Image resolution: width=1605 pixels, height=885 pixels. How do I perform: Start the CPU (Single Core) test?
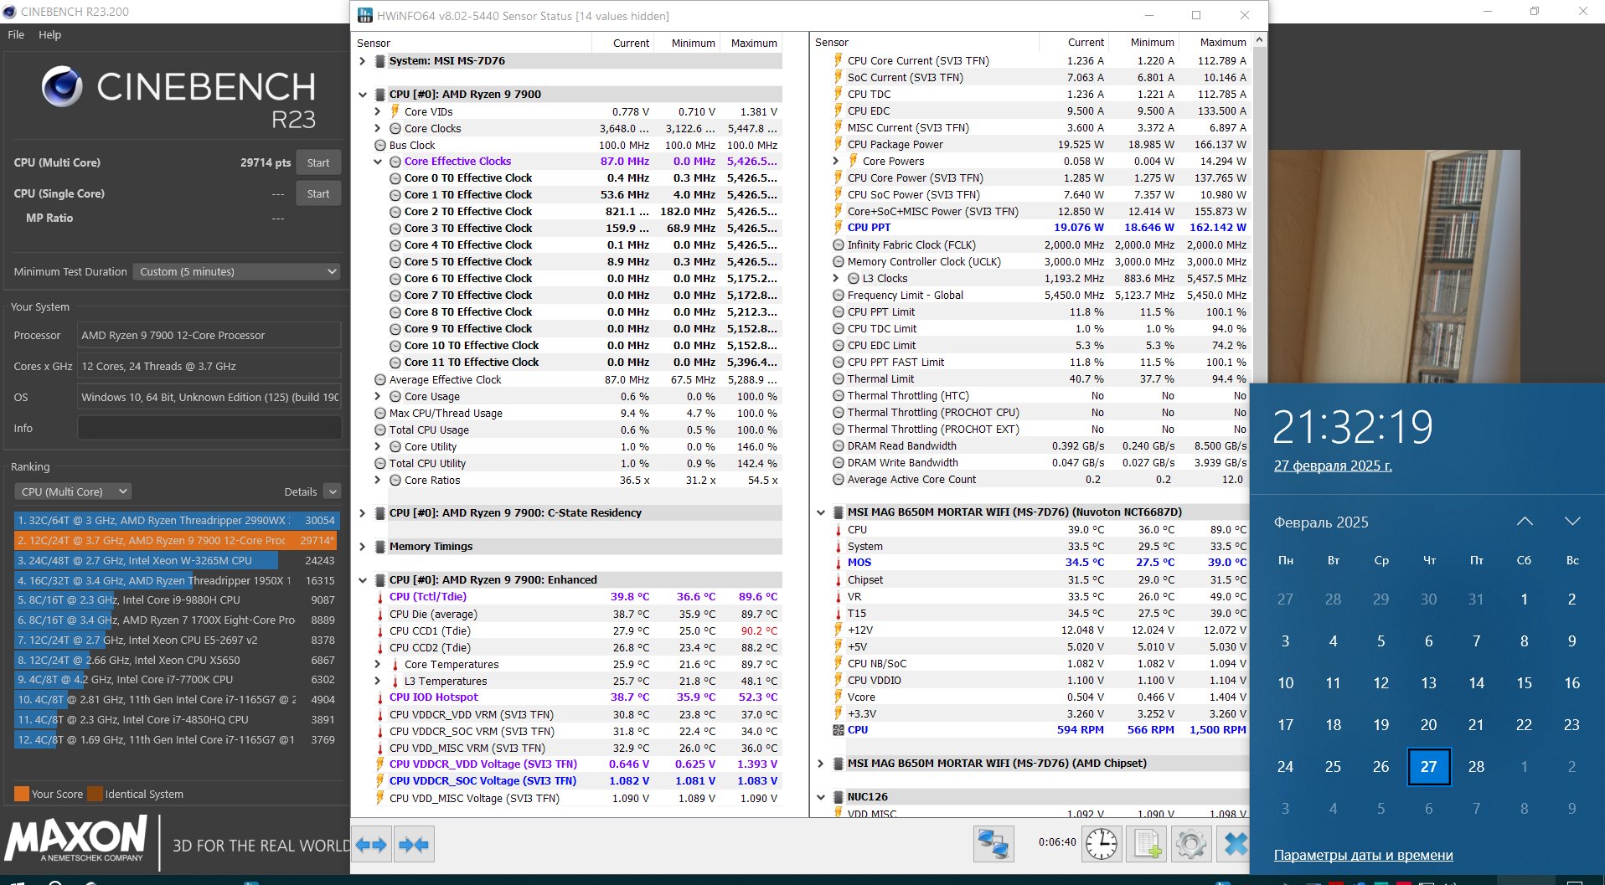(x=318, y=193)
